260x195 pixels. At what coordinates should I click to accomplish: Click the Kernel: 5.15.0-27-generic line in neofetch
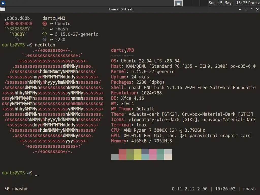click(143, 71)
